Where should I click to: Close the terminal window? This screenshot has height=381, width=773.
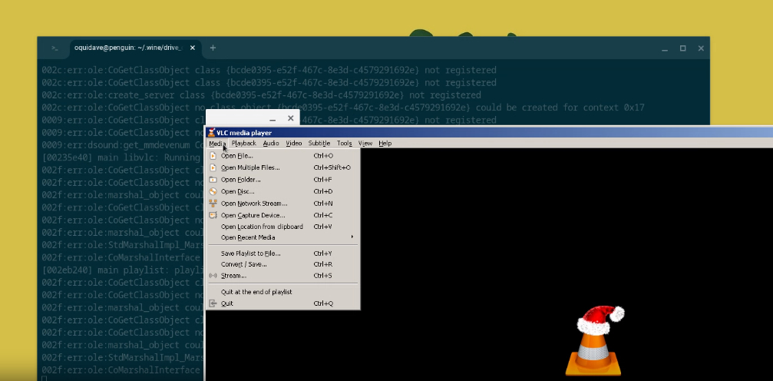(x=701, y=48)
